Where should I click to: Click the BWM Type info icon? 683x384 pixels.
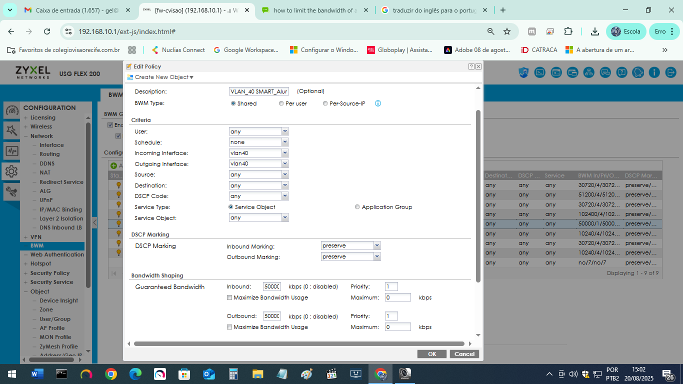point(378,103)
